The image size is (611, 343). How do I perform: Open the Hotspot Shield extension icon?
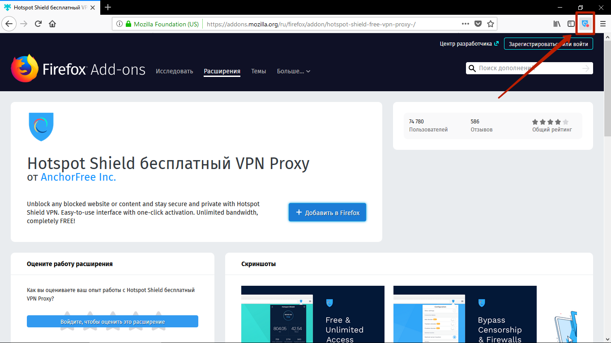coord(585,24)
